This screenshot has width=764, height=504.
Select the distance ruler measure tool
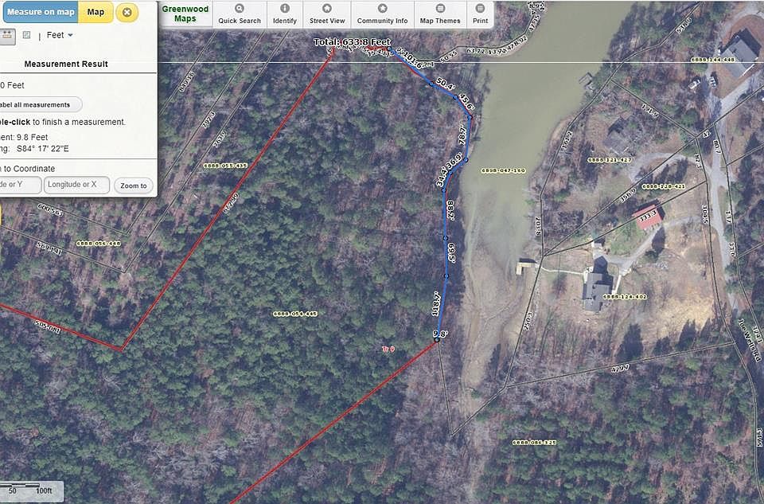[x=7, y=36]
